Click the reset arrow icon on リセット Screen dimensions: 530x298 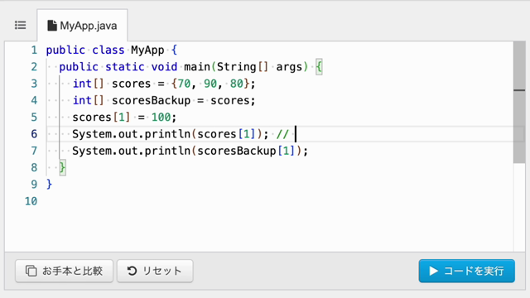click(x=132, y=271)
